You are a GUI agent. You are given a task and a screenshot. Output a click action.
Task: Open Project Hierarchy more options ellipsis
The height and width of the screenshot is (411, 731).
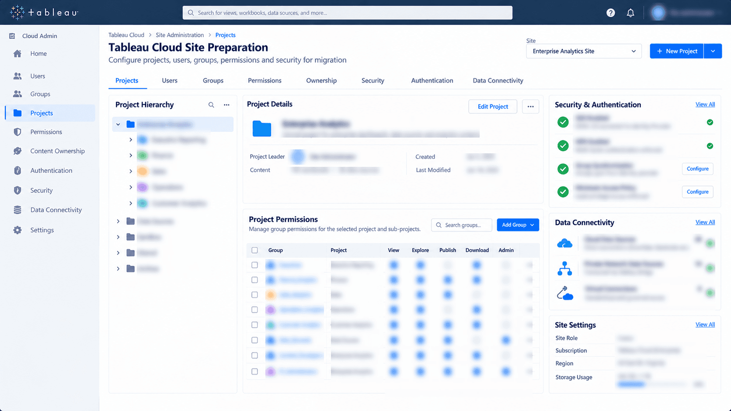pyautogui.click(x=226, y=105)
